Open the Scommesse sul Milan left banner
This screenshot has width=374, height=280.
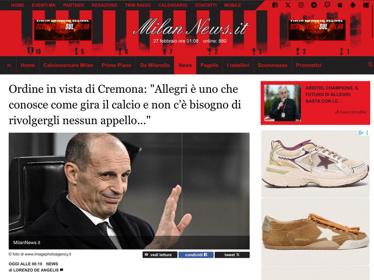coord(63,30)
